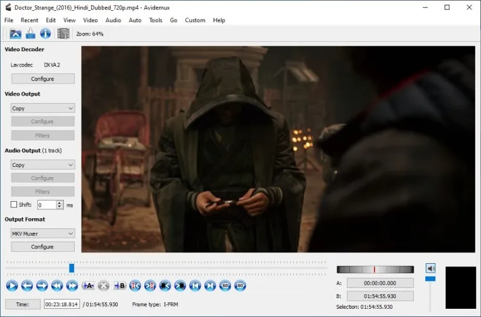481x317 pixels.
Task: Go backward 60 seconds icon
Action: (x=225, y=286)
